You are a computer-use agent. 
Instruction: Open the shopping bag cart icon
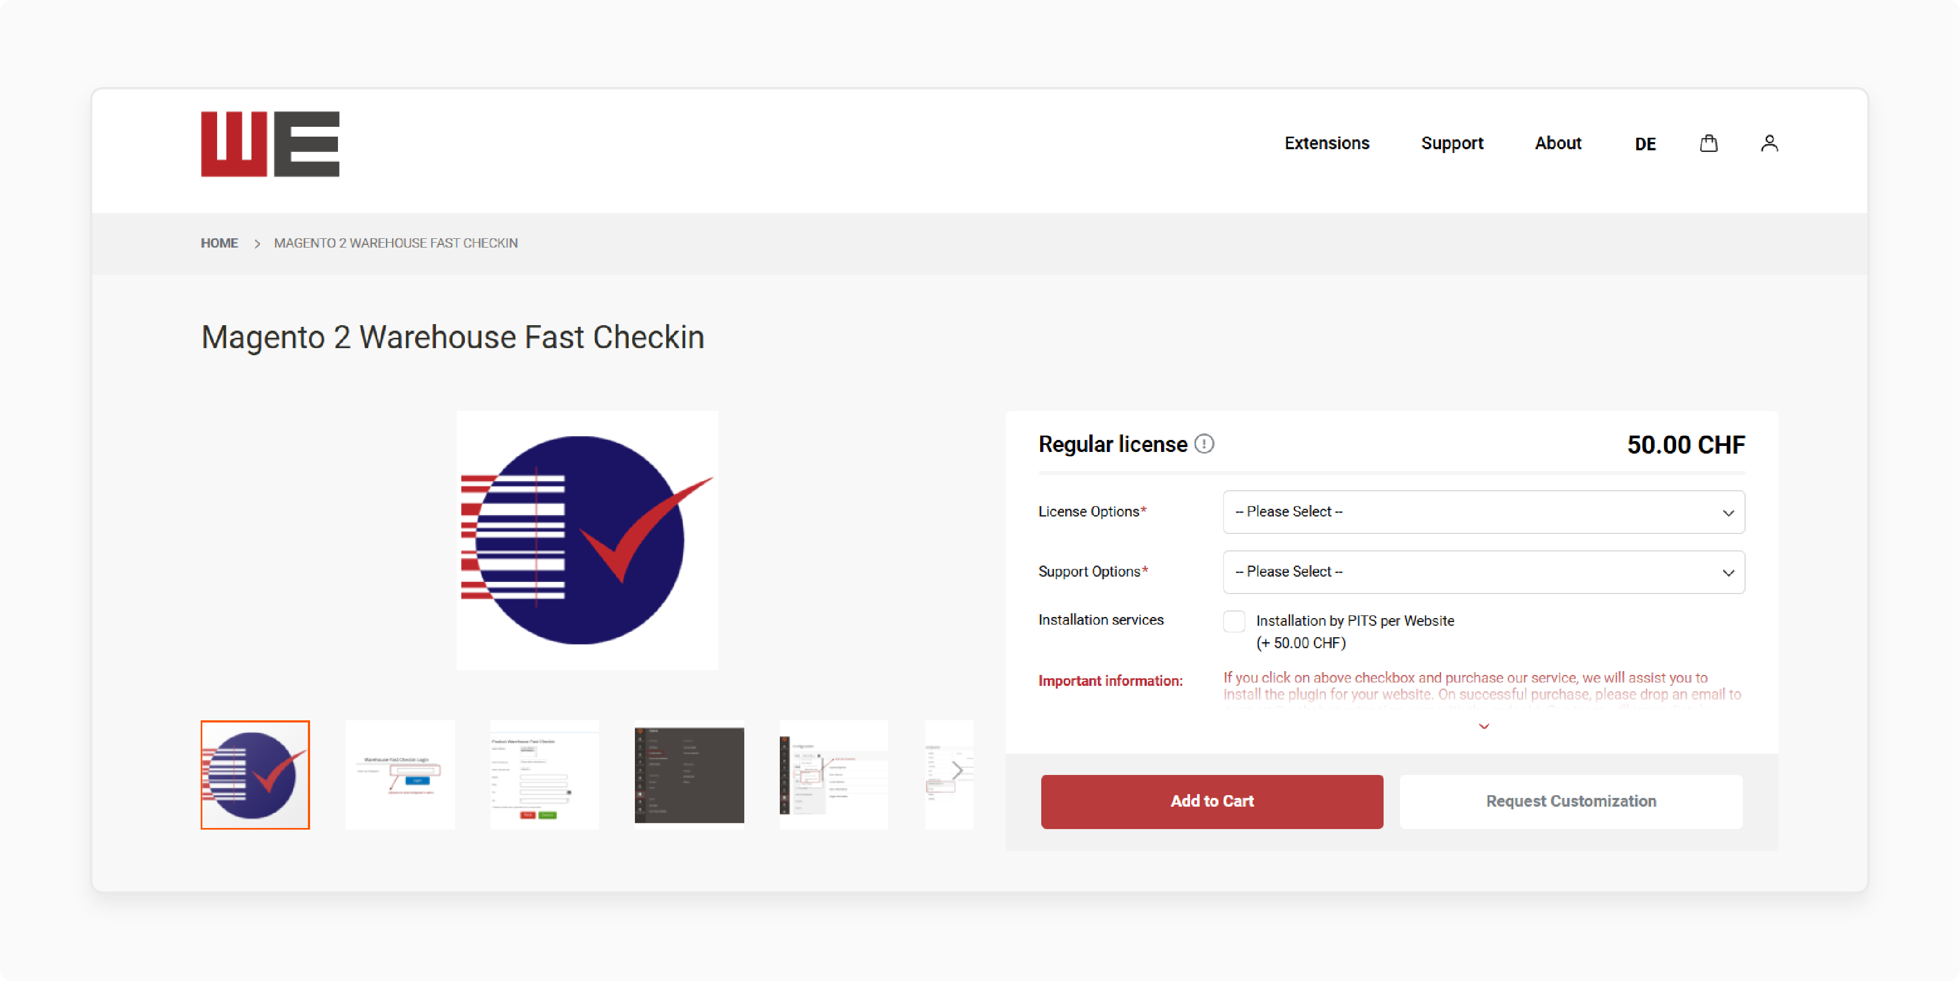pos(1709,143)
